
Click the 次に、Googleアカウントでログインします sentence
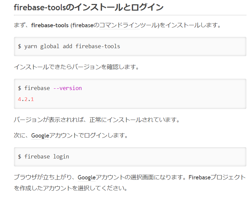[71, 136]
